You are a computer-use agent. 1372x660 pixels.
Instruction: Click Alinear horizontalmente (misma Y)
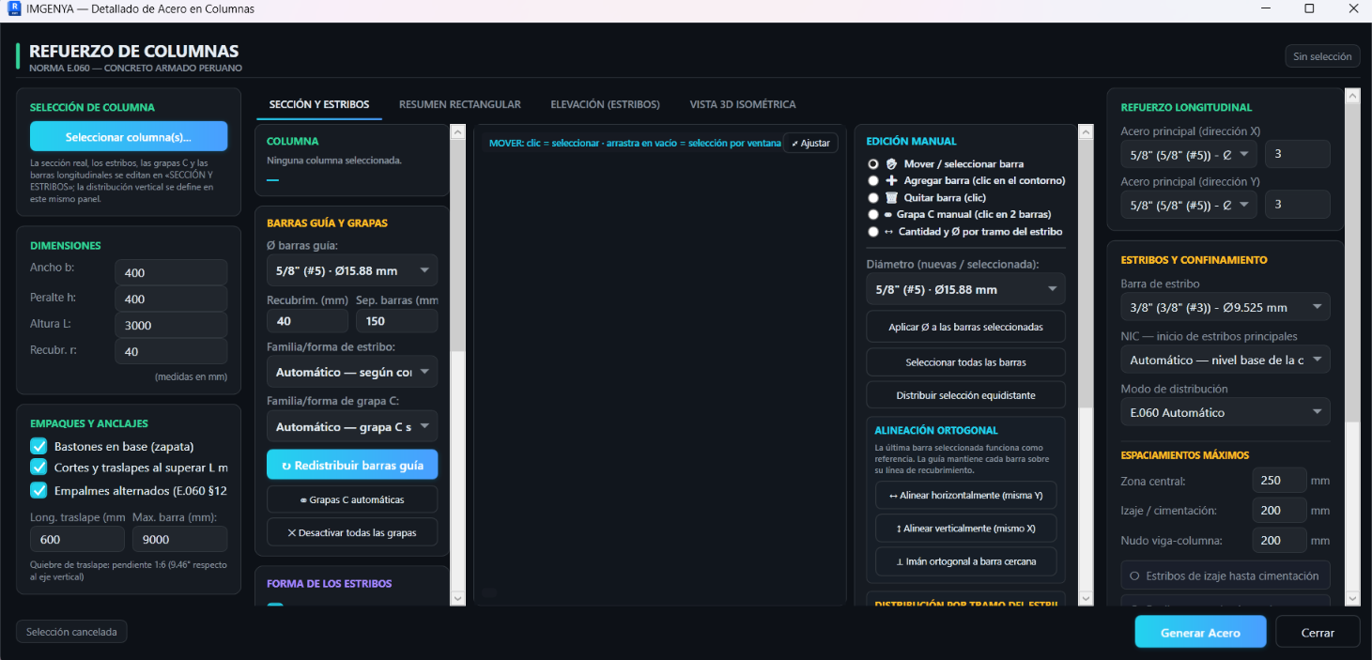click(x=965, y=495)
